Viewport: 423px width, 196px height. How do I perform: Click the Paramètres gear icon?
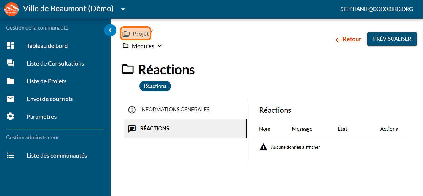click(10, 117)
